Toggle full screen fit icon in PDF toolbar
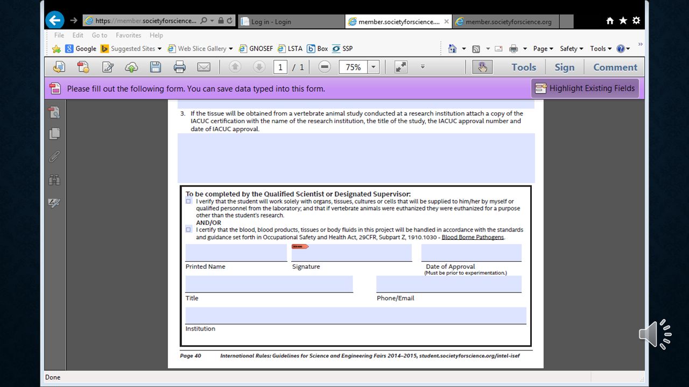The width and height of the screenshot is (689, 387). pyautogui.click(x=400, y=67)
